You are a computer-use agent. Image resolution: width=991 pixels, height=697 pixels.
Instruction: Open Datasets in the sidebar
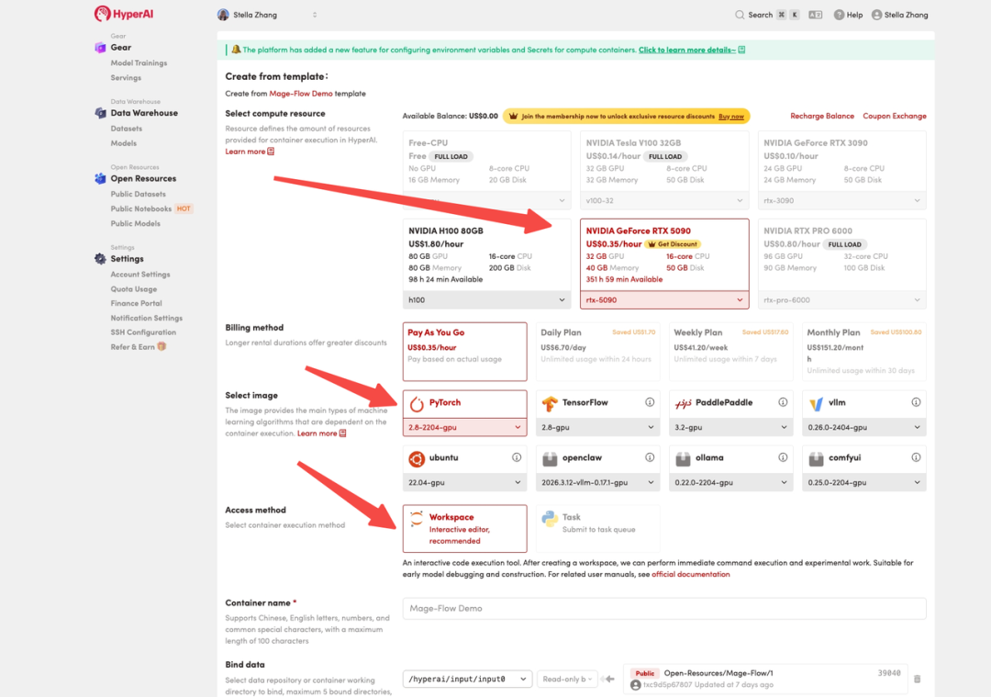pos(127,129)
